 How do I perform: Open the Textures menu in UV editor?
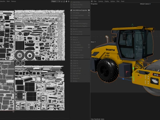[14, 1]
